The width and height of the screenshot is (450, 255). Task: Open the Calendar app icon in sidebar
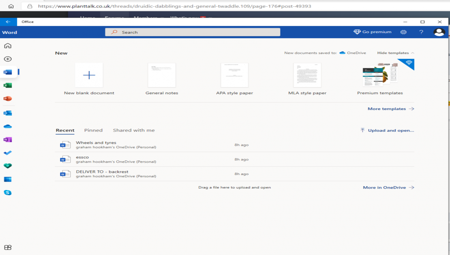point(7,179)
